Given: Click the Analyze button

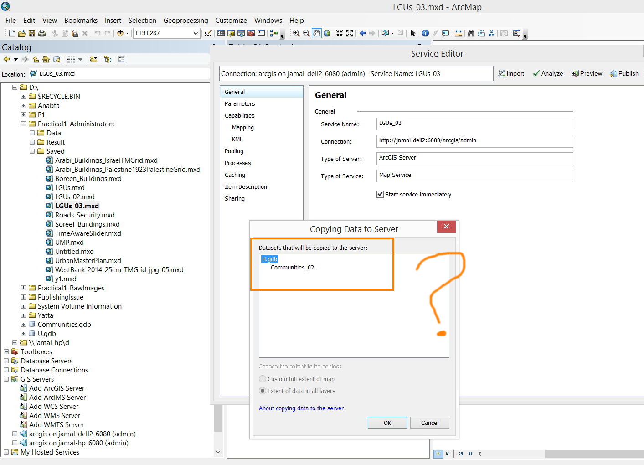Looking at the screenshot, I should pos(548,73).
